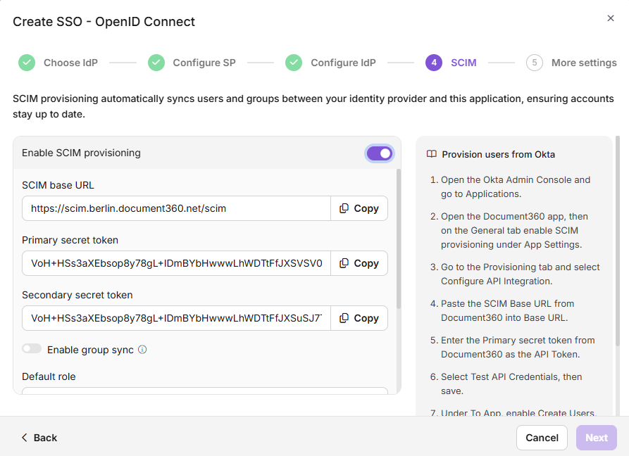This screenshot has height=456, width=629.
Task: Click the Back button
Action: point(39,438)
